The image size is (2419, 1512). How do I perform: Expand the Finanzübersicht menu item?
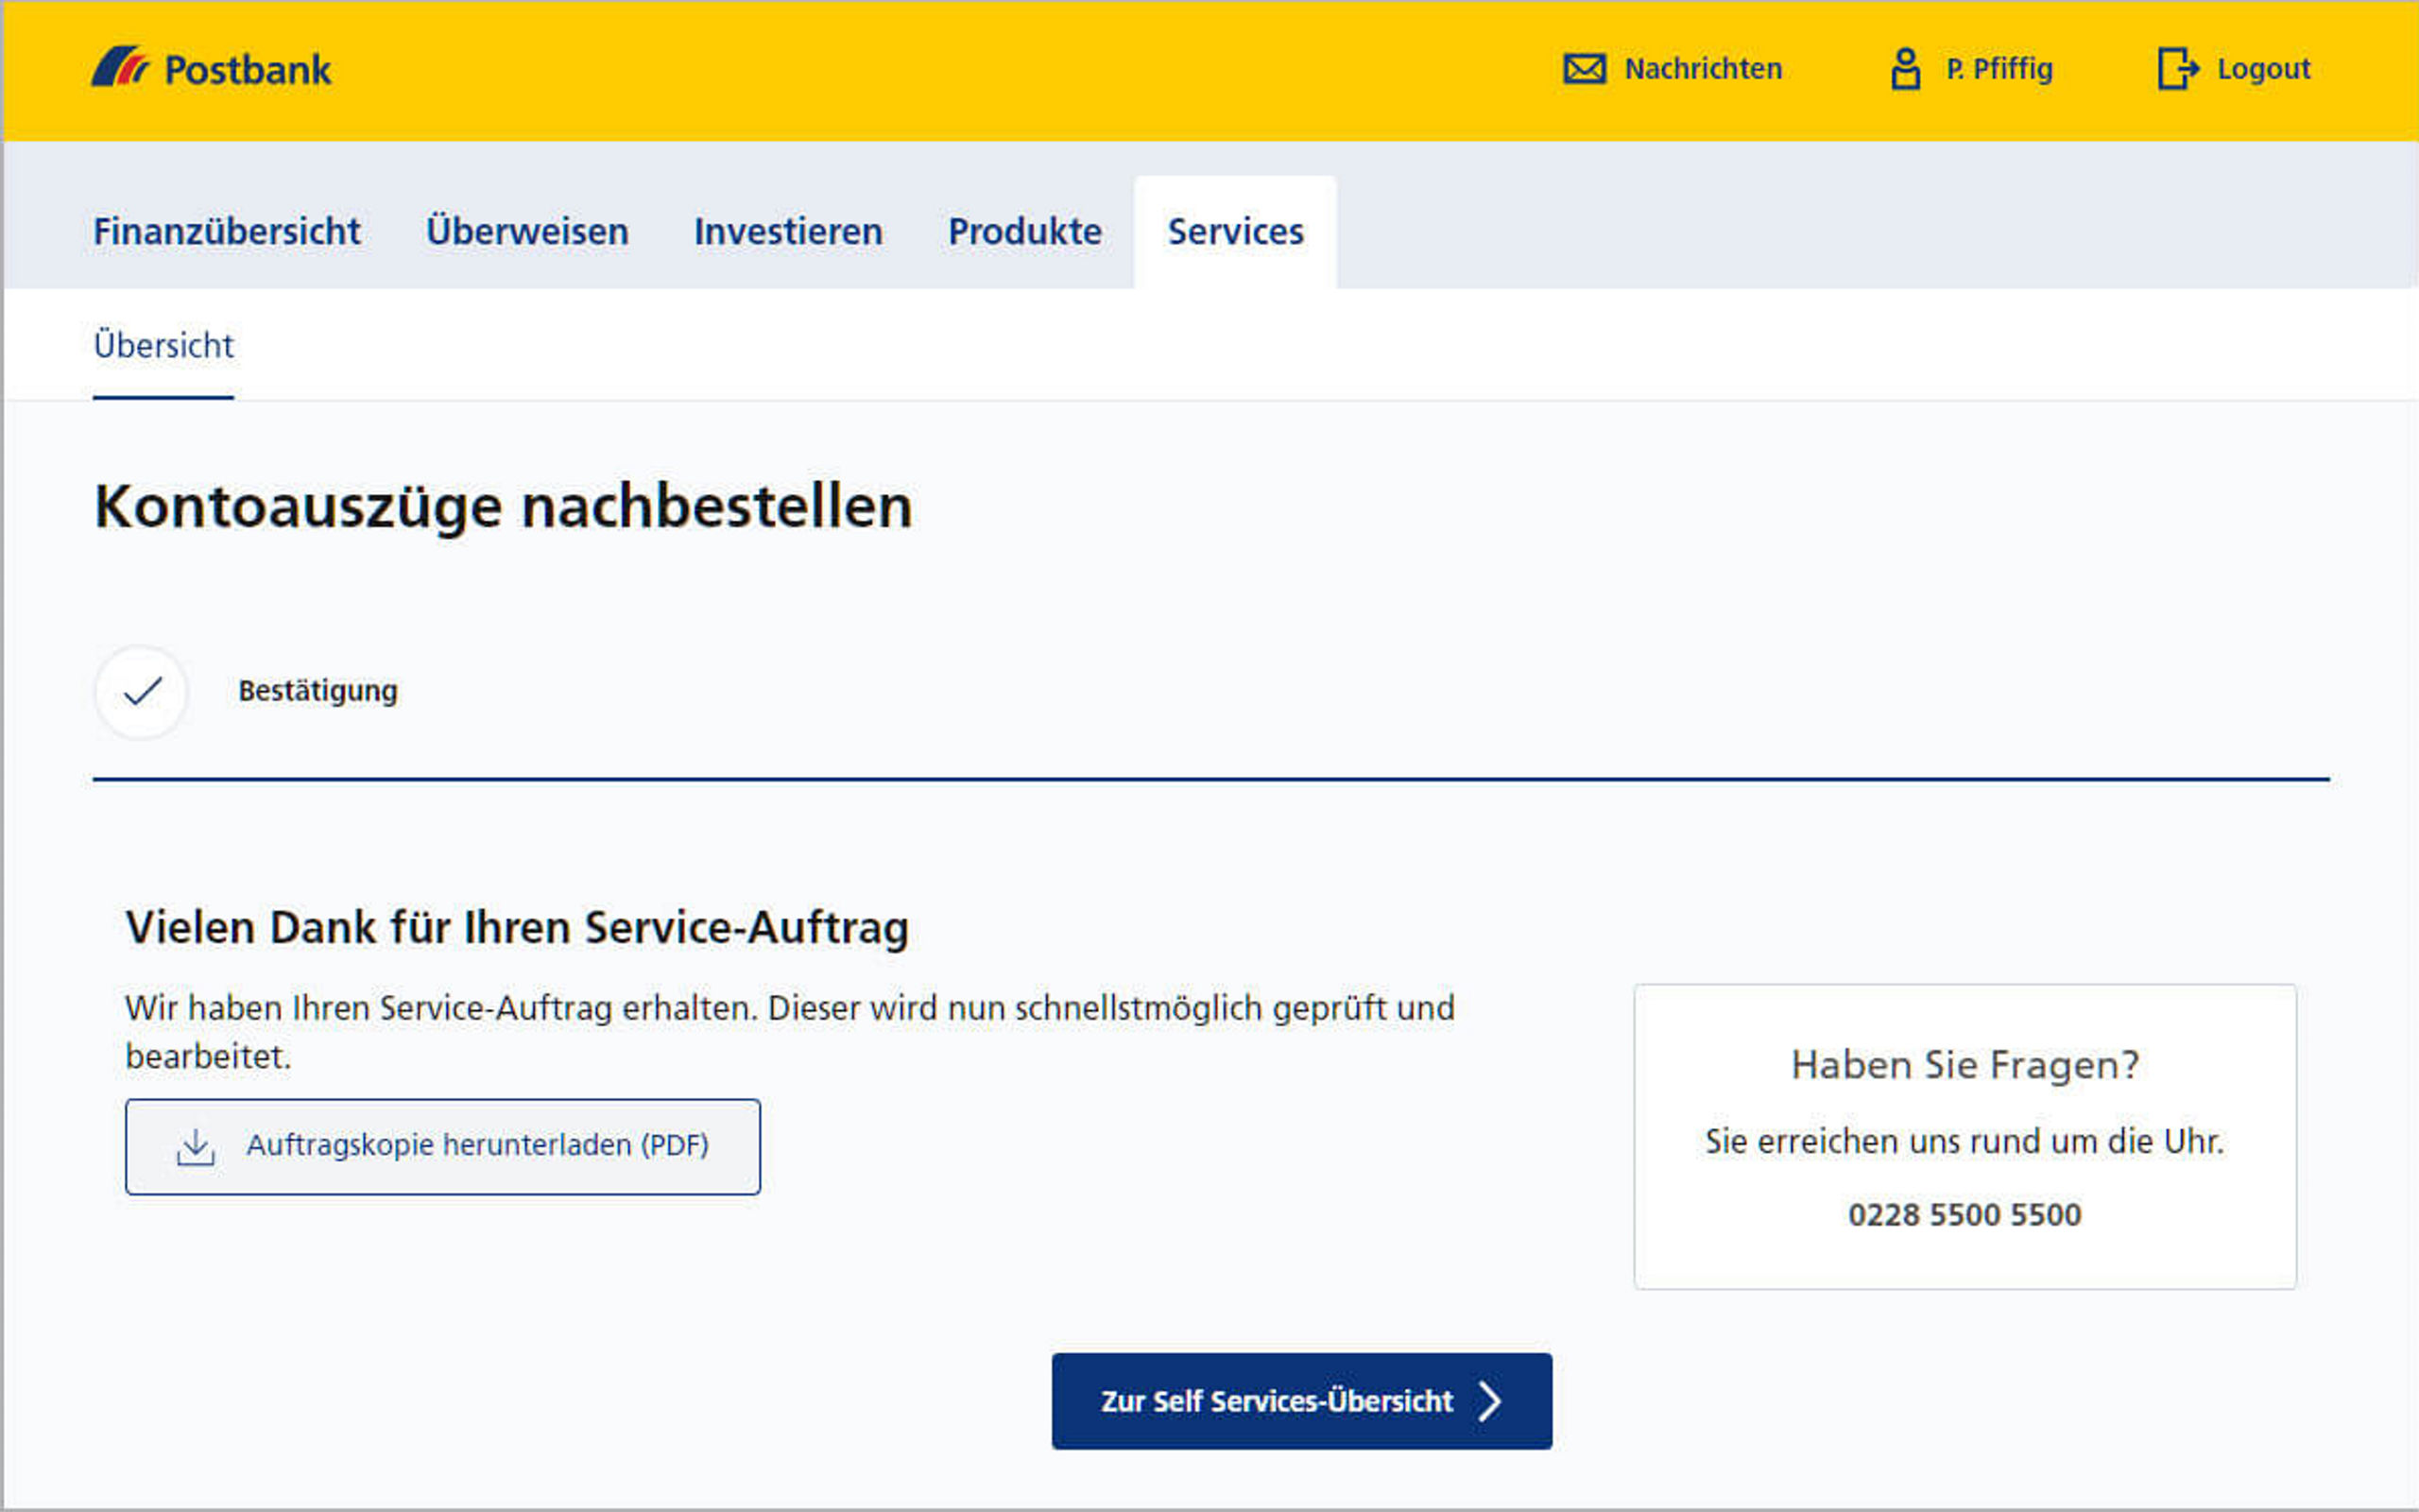pyautogui.click(x=228, y=228)
